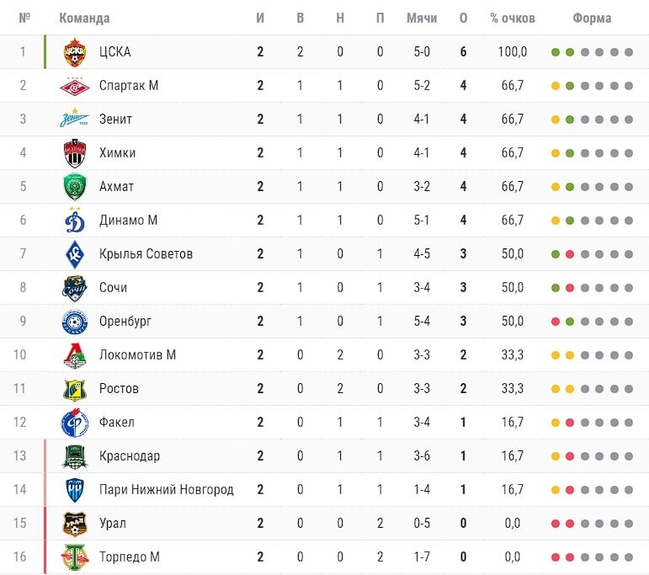Open the Урал team logo

[x=75, y=524]
